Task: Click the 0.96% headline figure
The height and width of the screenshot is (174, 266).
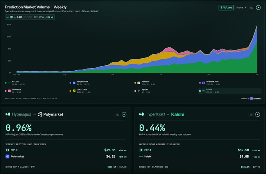Action: point(19,128)
